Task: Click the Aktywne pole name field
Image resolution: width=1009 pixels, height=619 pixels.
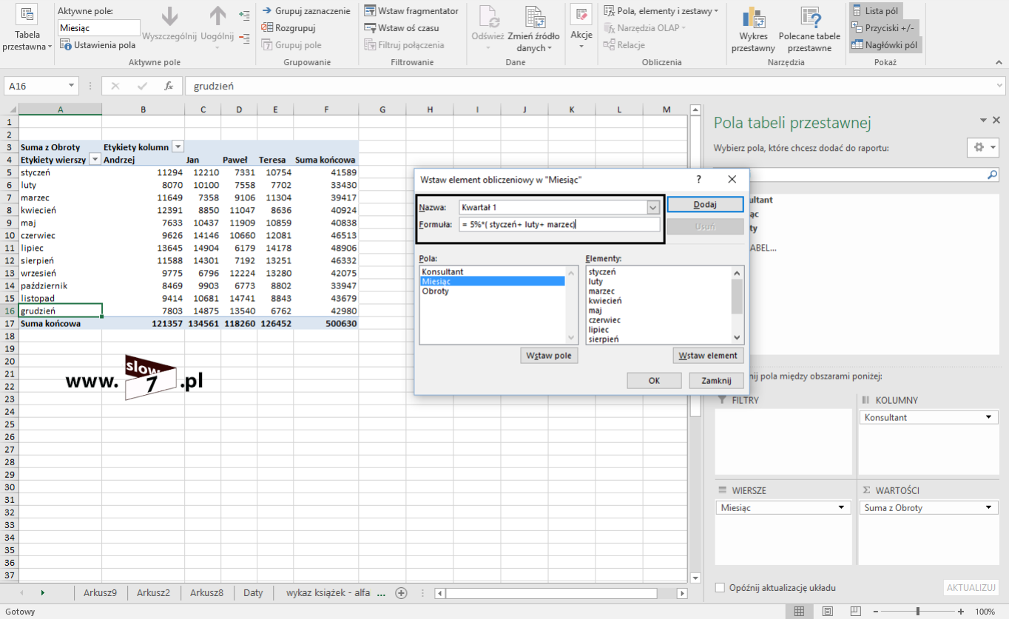Action: pos(99,28)
